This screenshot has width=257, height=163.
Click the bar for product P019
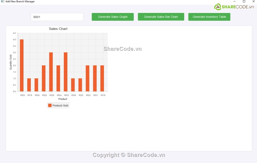102,79
